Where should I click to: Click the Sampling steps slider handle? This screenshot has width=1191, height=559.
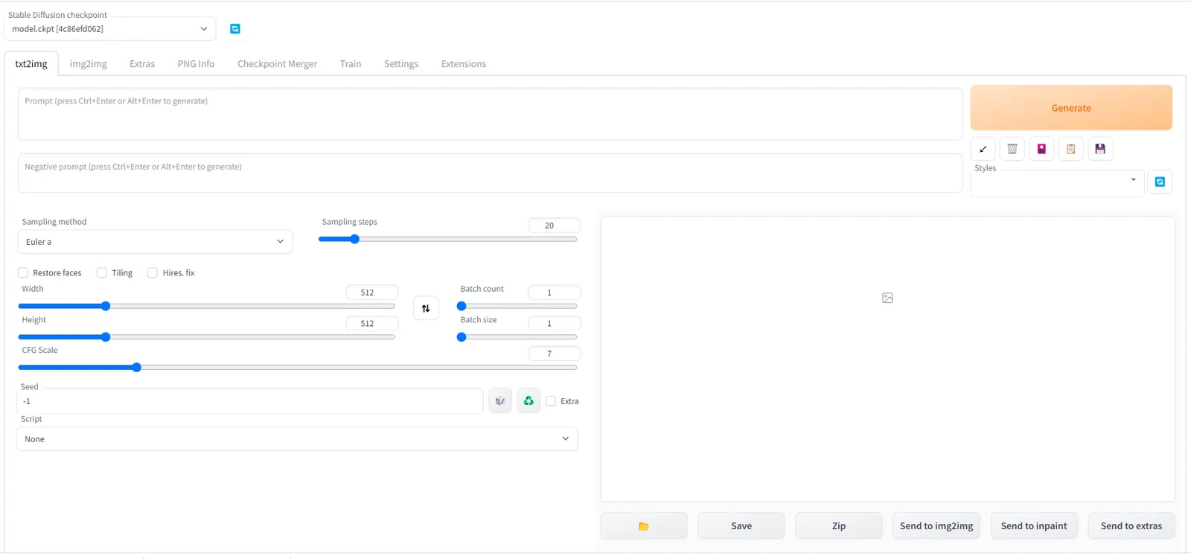pos(355,239)
